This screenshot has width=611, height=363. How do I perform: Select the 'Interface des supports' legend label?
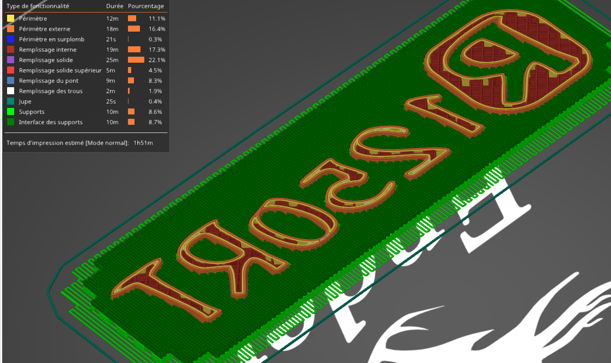tap(51, 122)
